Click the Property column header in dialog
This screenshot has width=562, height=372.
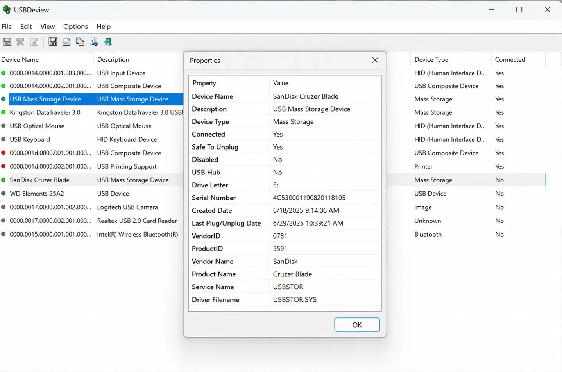(x=229, y=83)
